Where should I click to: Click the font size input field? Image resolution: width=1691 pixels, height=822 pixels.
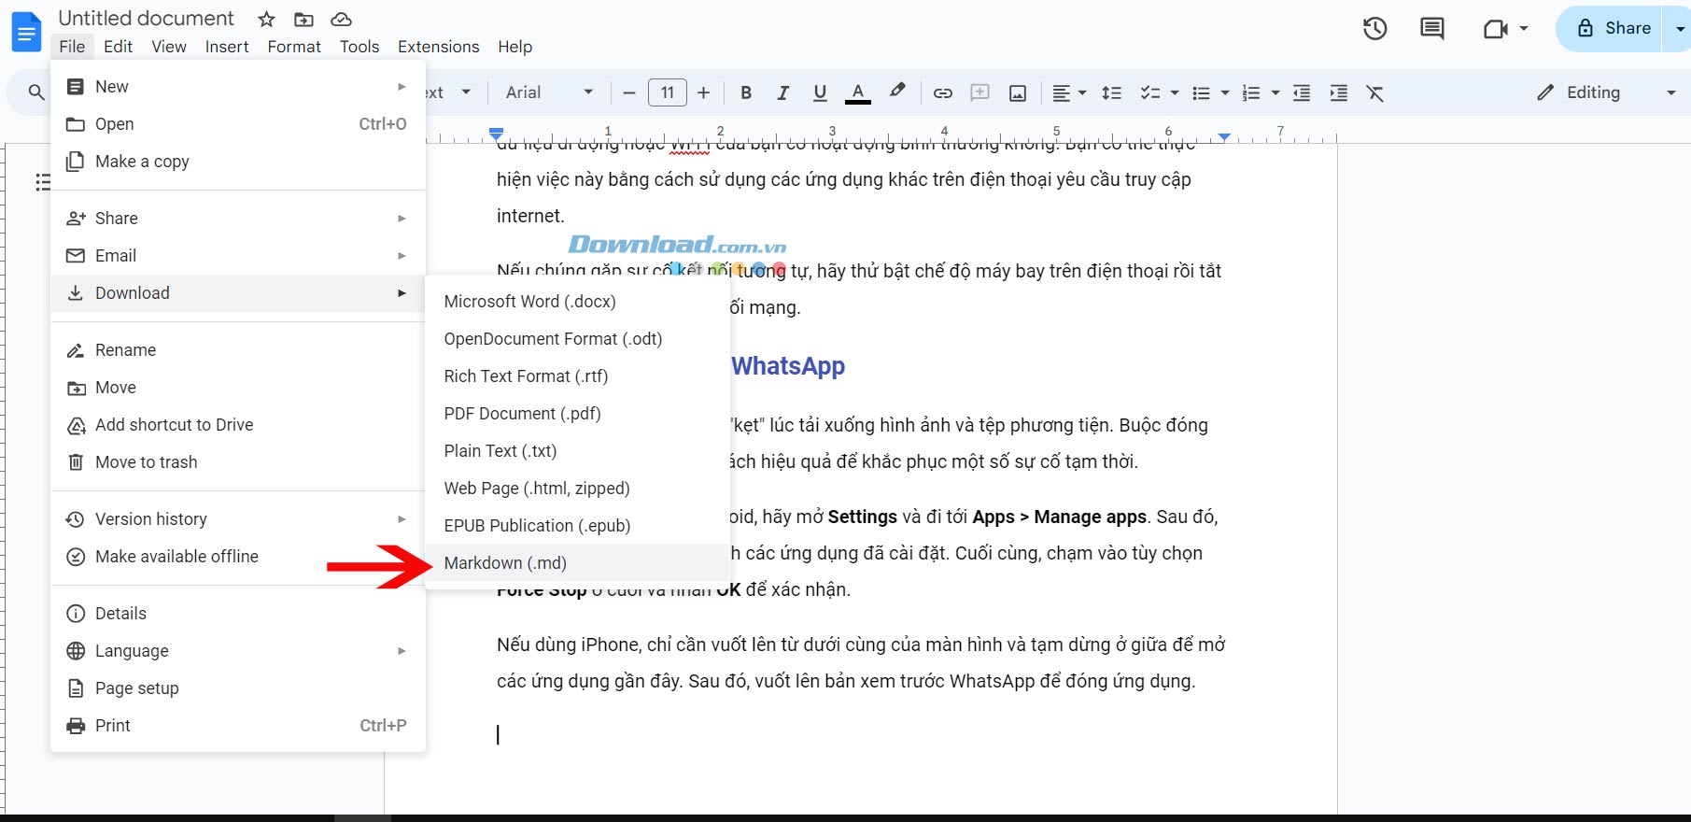[667, 92]
